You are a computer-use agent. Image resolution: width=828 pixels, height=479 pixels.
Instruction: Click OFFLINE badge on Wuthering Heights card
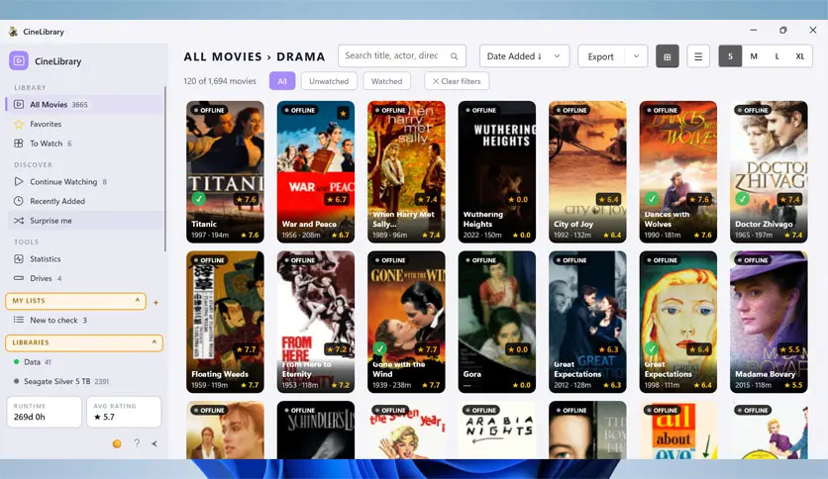click(481, 110)
